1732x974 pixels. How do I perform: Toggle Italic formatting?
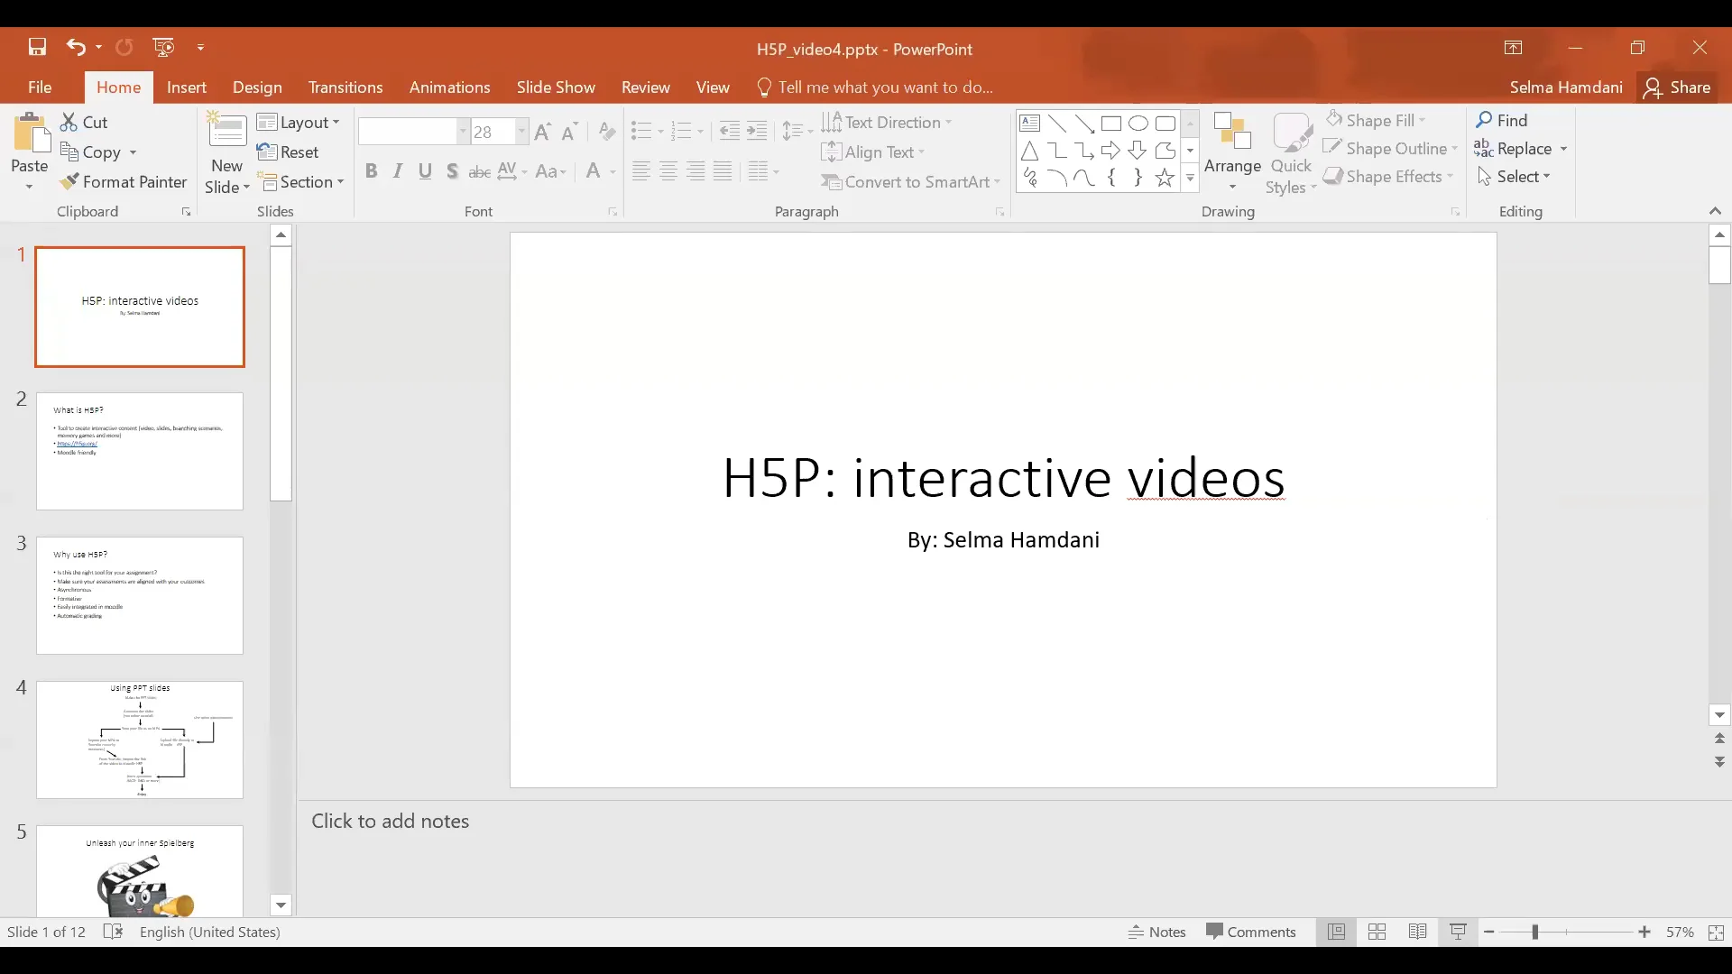[398, 171]
